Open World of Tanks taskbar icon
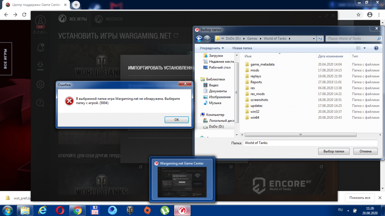 130,210
